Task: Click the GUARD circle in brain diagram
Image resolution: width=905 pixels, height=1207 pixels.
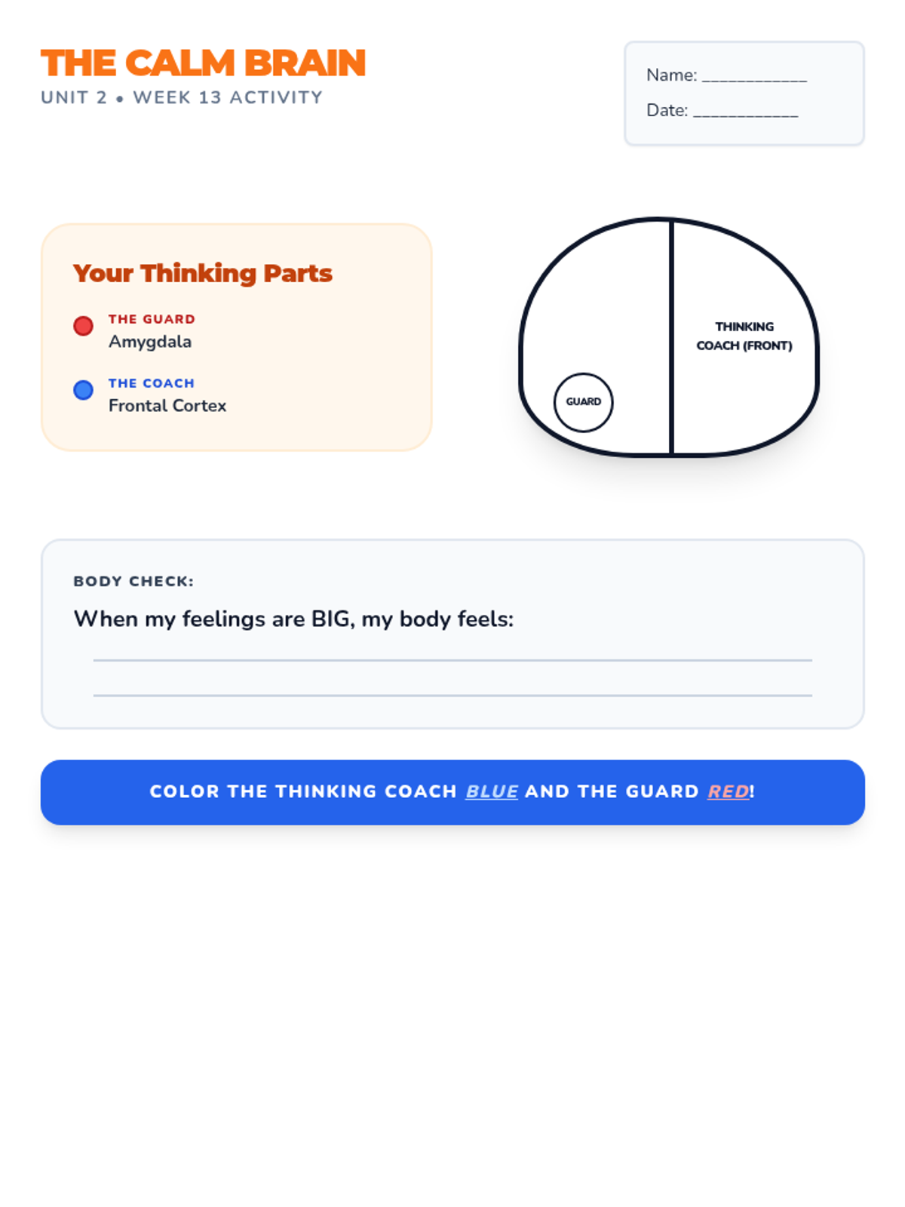Action: (583, 402)
